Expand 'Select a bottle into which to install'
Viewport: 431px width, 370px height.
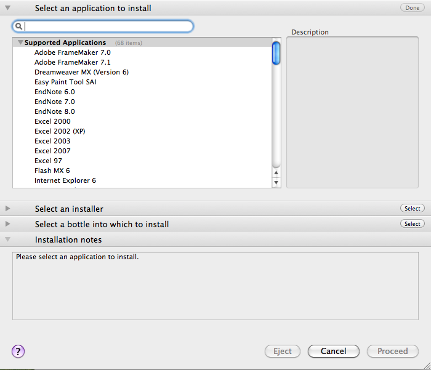tap(7, 223)
